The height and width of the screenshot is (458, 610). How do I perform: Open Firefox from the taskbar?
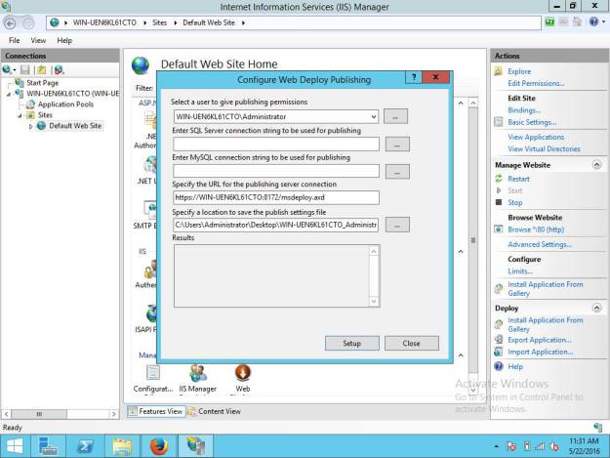click(159, 446)
